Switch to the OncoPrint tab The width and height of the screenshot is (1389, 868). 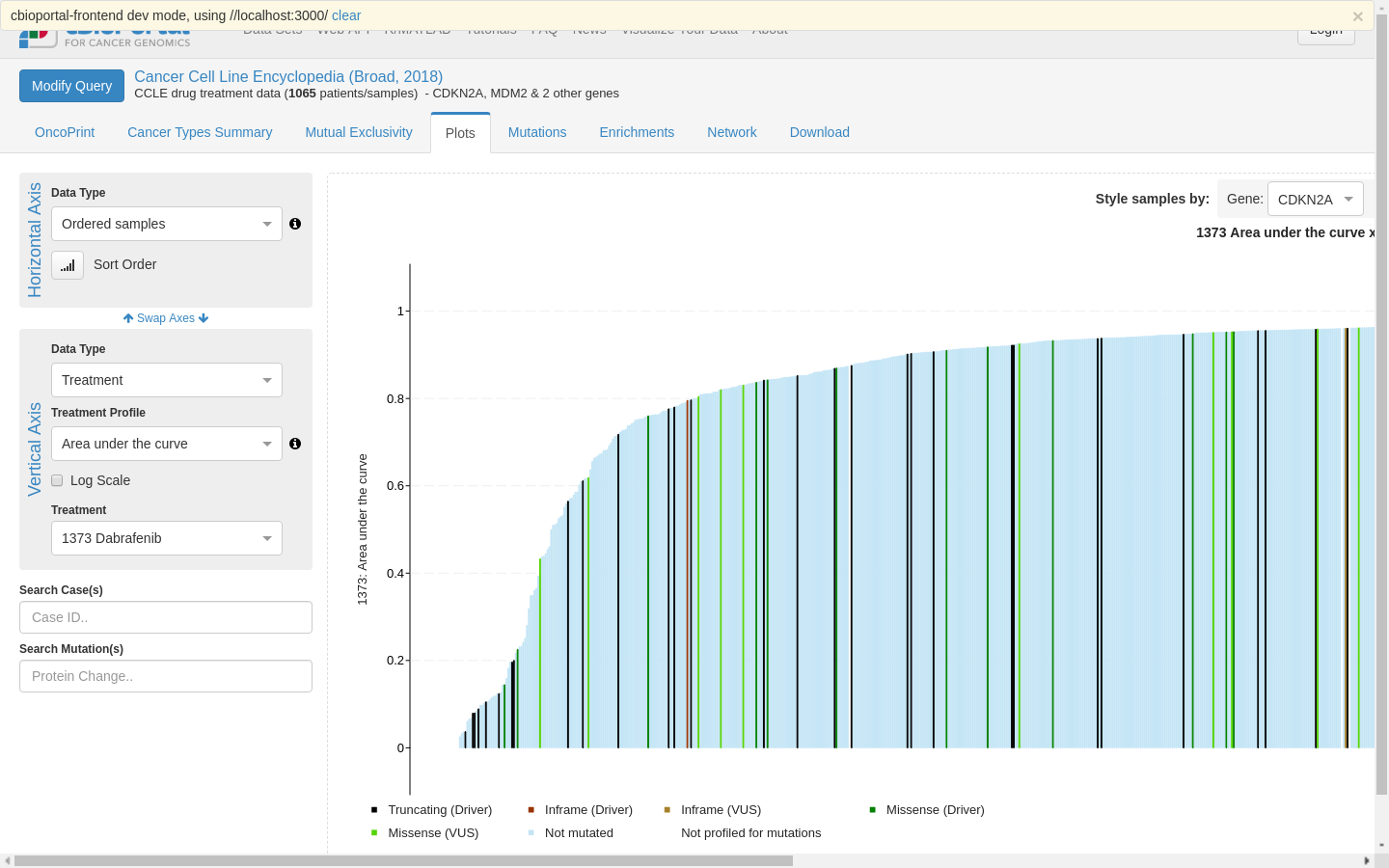[x=64, y=132]
